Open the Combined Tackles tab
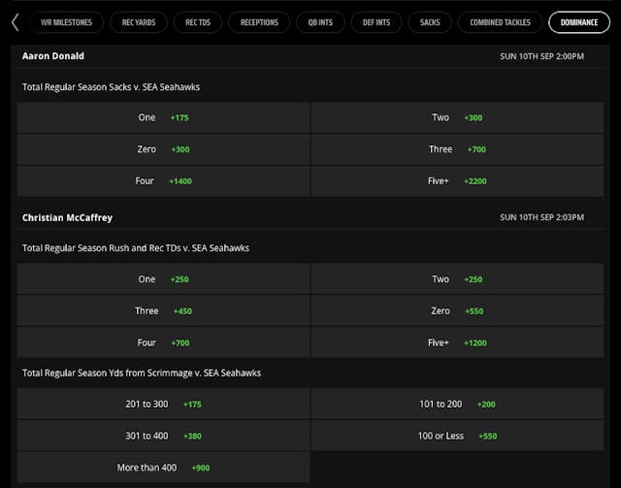Viewport: 621px width, 488px height. click(x=500, y=22)
